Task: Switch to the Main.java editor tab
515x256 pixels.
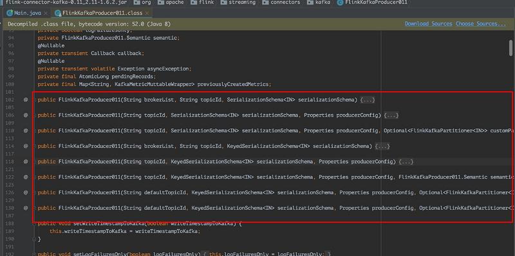Action: pos(27,13)
